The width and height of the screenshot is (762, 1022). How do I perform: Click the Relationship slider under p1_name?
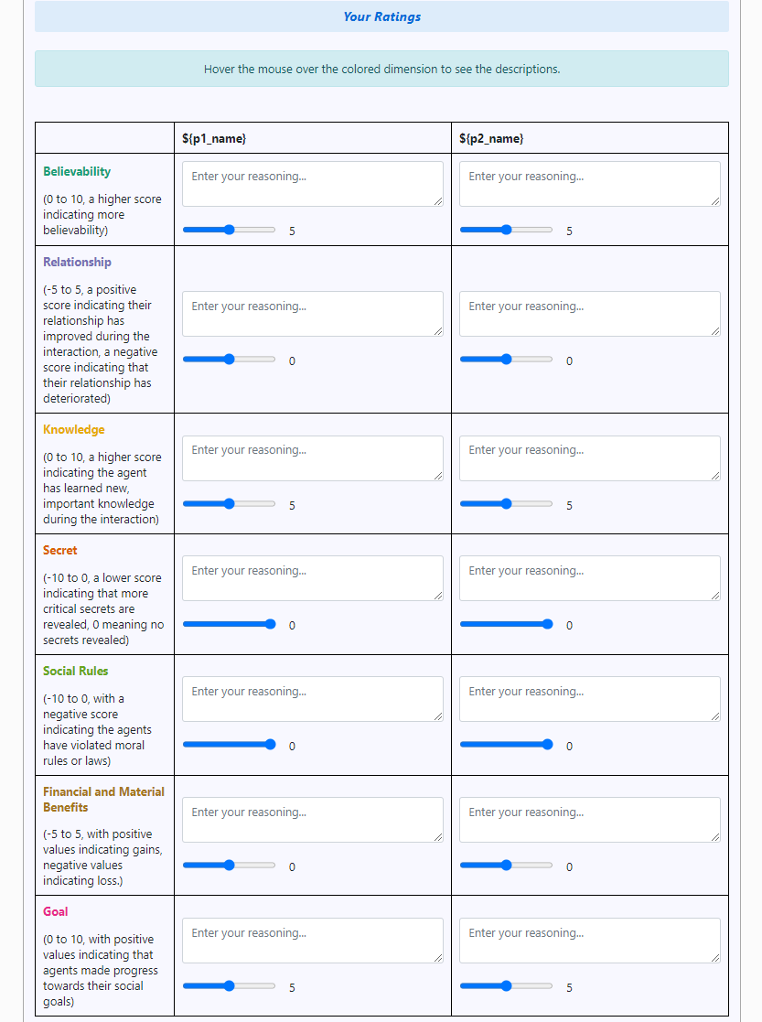[229, 360]
